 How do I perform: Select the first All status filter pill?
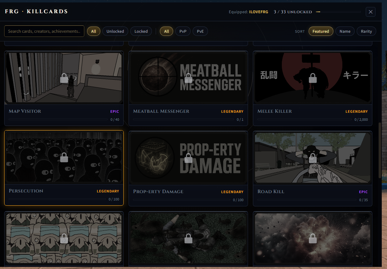94,31
